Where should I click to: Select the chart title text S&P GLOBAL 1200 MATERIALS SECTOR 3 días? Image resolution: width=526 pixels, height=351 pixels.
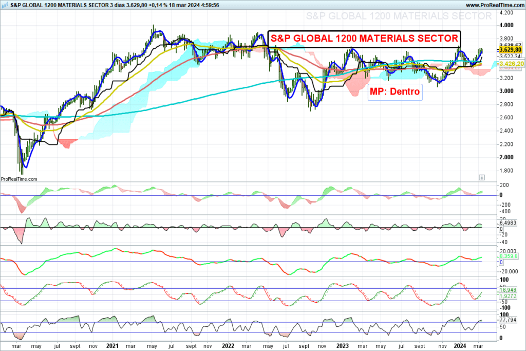(68, 5)
